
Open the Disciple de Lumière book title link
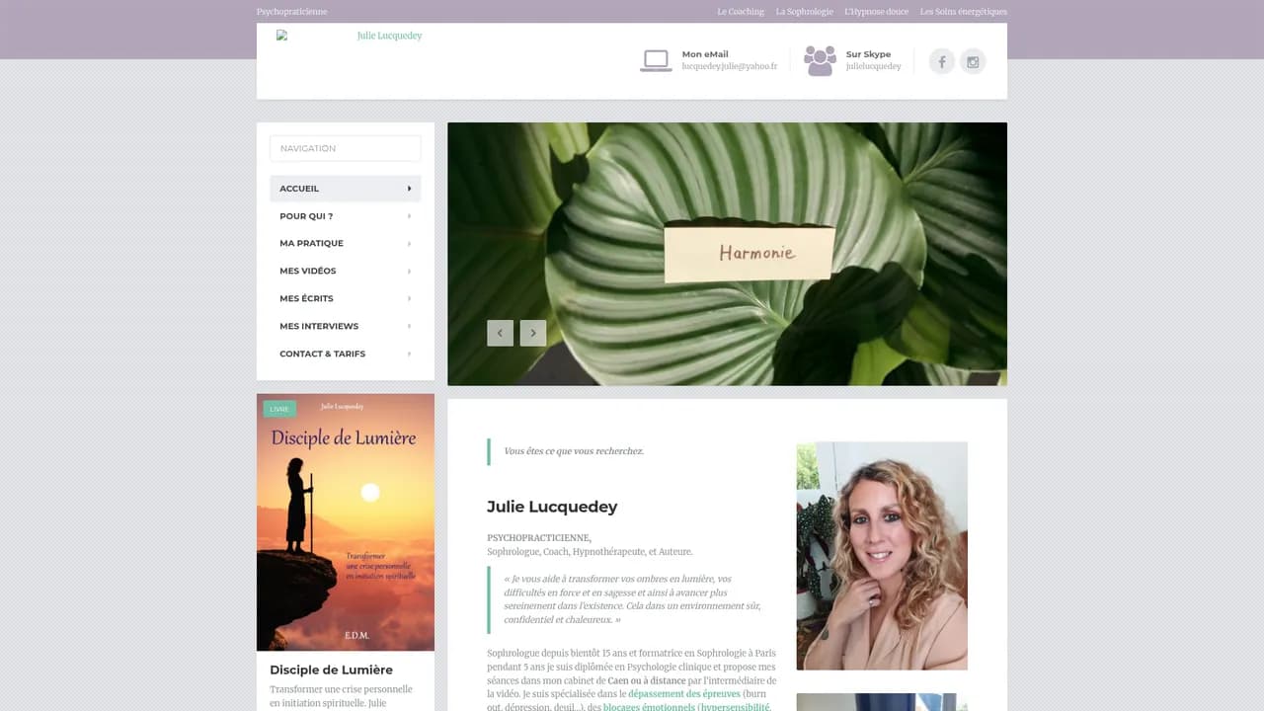point(332,670)
